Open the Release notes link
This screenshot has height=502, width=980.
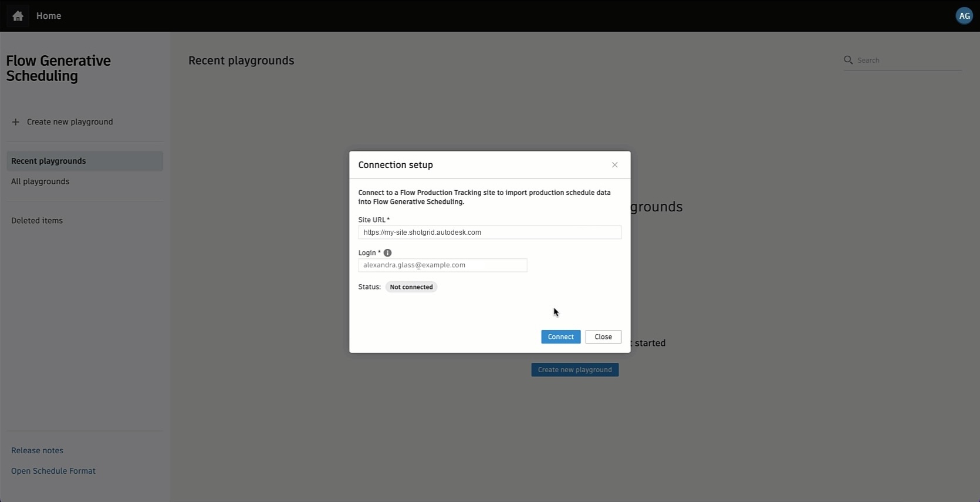tap(37, 451)
